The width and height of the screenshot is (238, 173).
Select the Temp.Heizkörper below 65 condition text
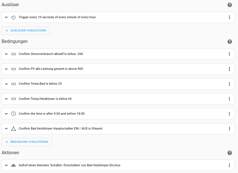45,99
